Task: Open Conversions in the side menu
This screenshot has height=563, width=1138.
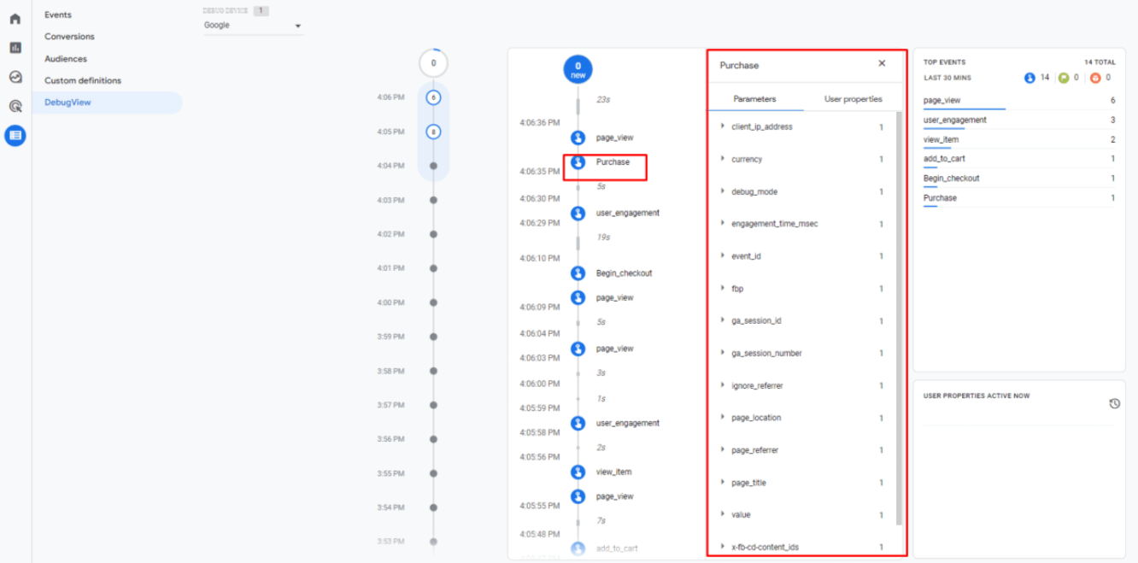Action: point(69,37)
